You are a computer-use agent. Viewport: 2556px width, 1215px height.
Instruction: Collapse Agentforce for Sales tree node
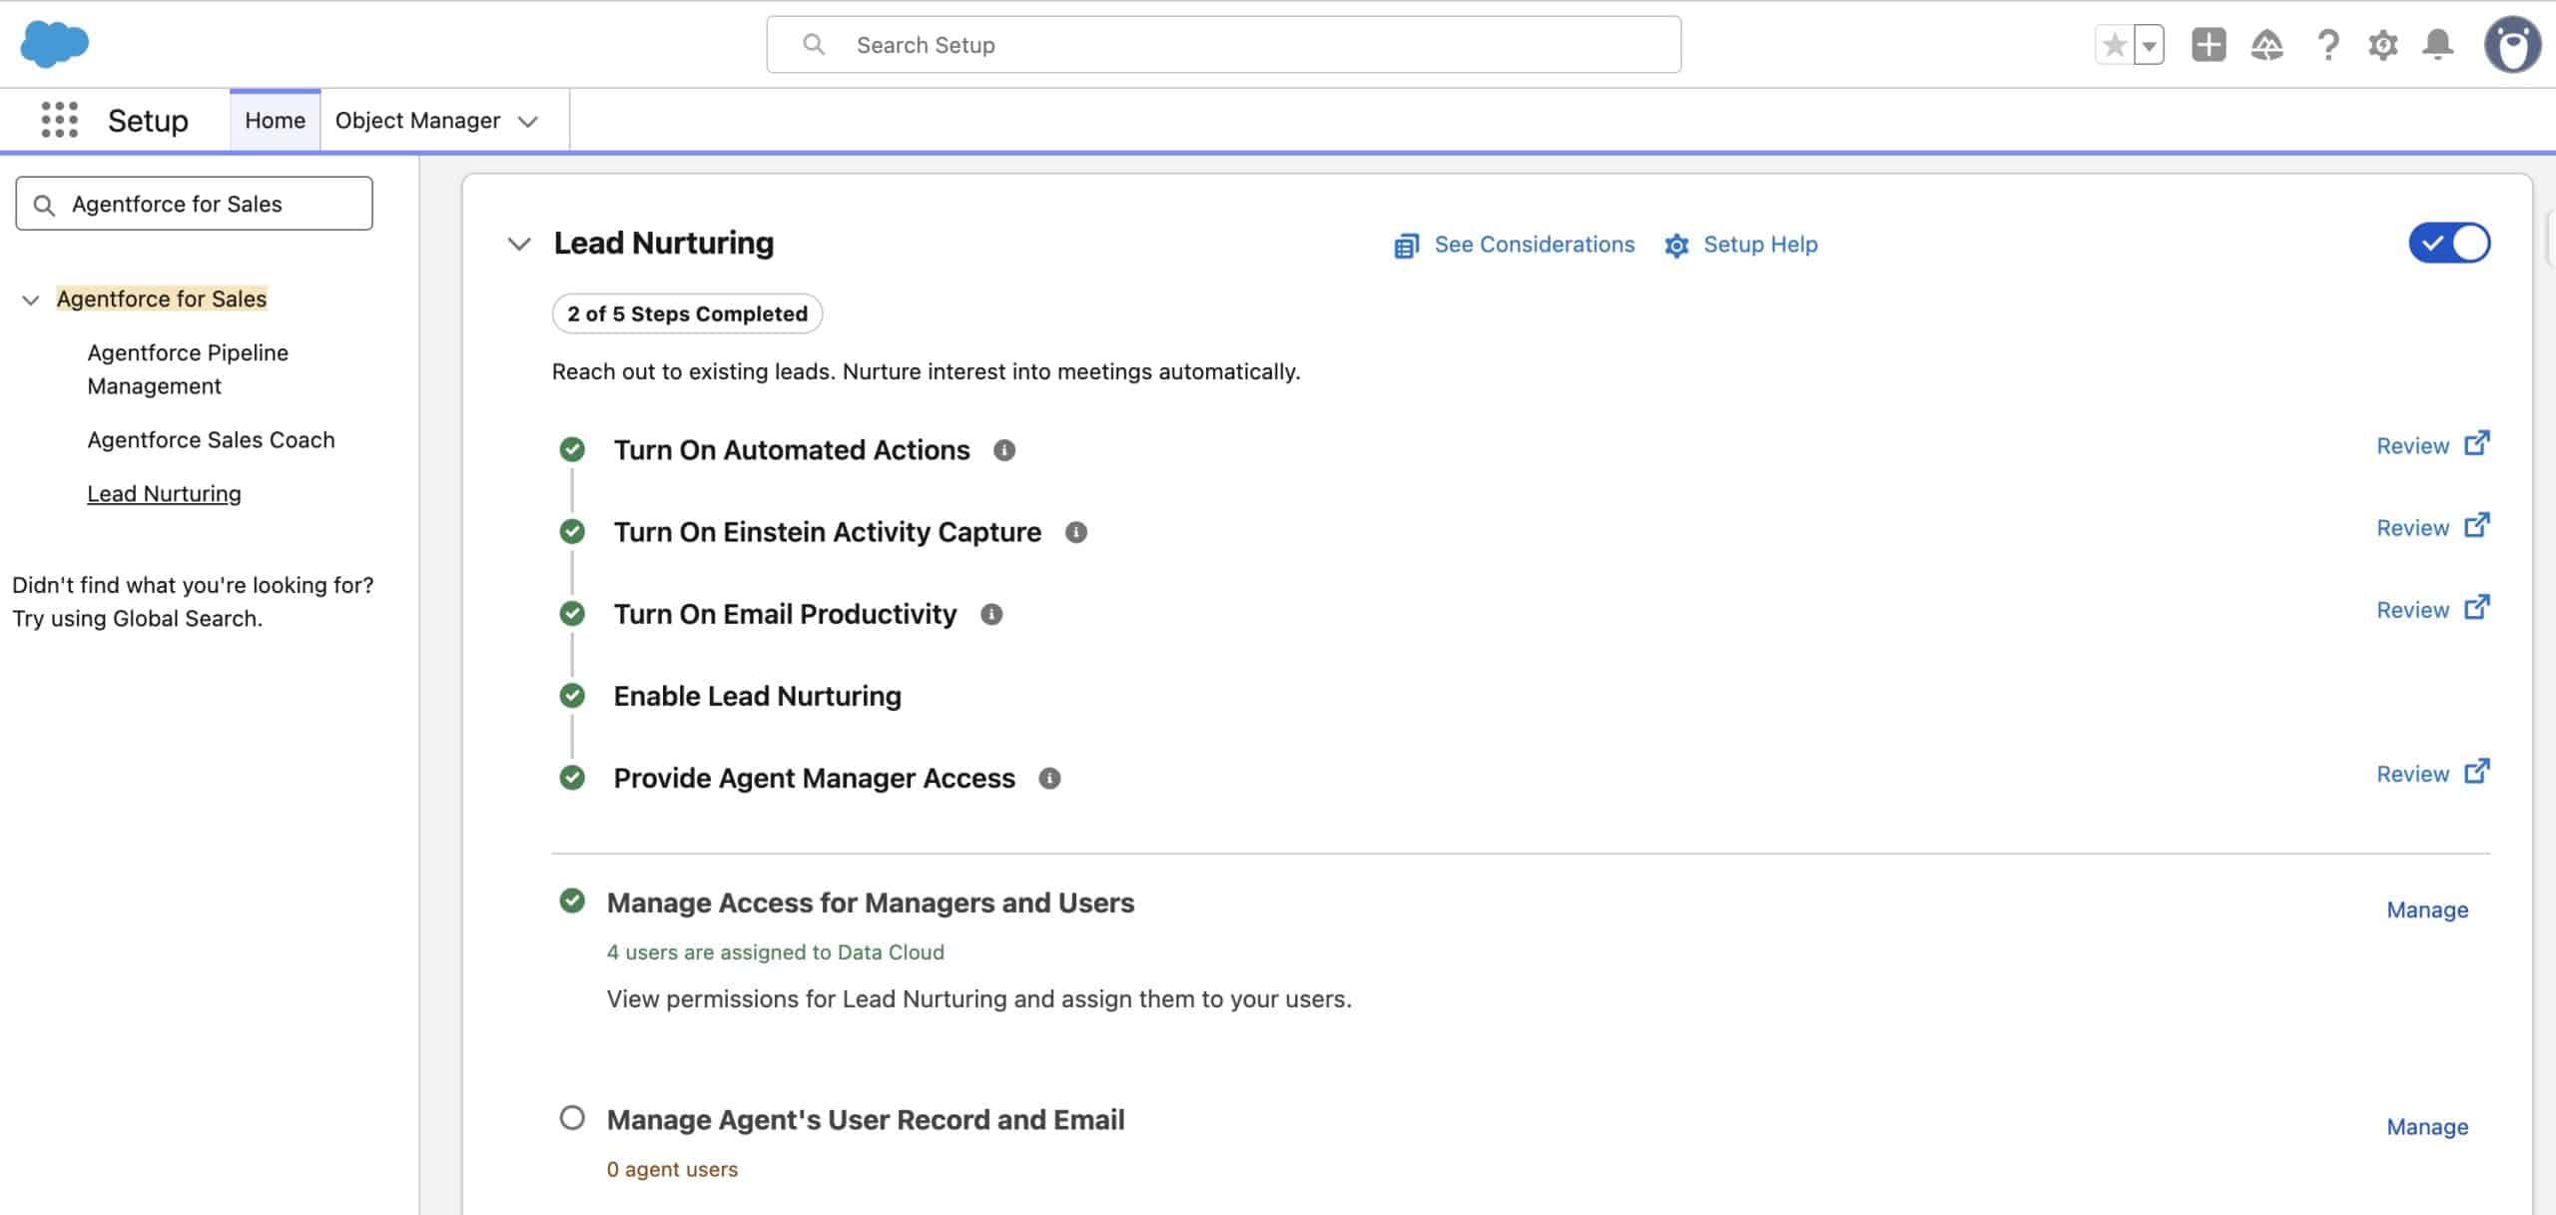[31, 300]
